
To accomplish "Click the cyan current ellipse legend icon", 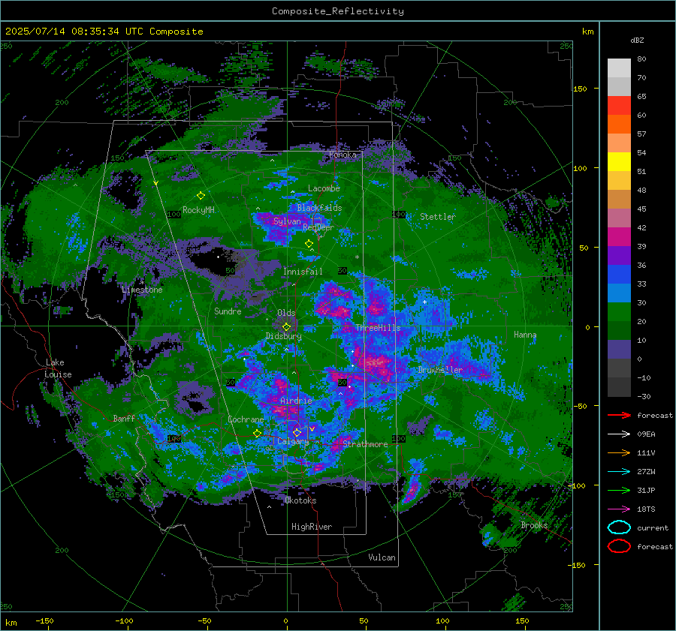I will tap(619, 527).
